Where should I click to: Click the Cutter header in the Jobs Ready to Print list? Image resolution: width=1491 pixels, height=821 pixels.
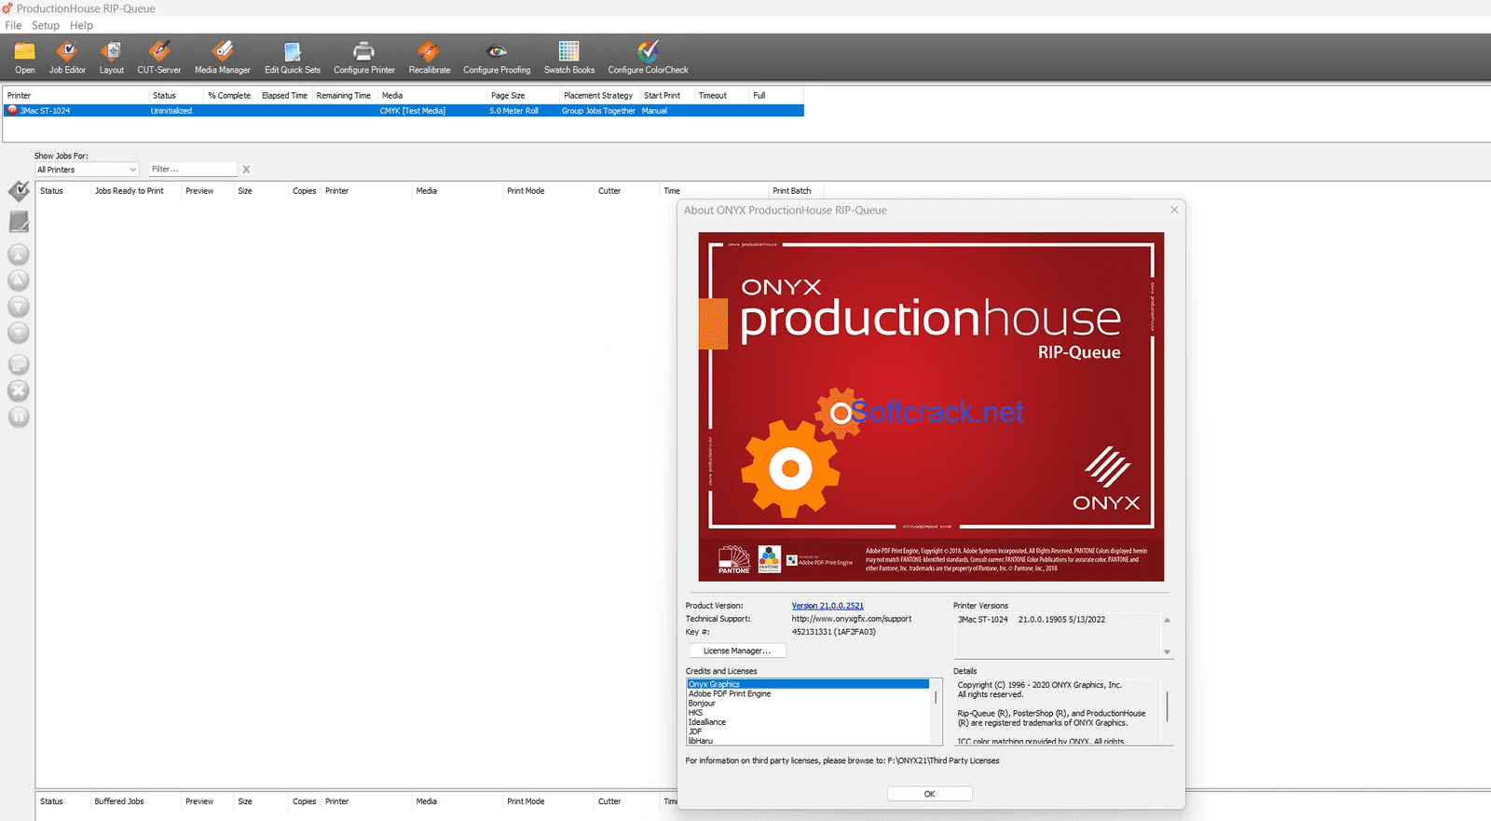[609, 191]
